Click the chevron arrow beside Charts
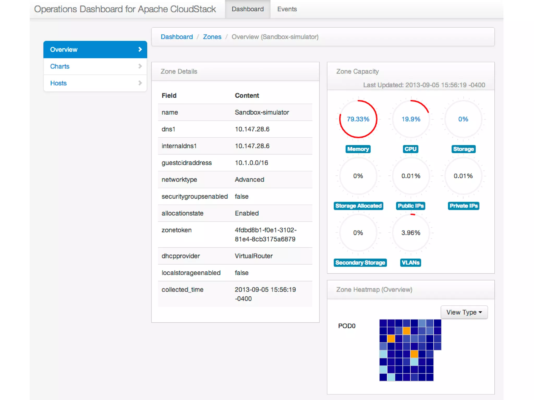The width and height of the screenshot is (534, 400). [x=140, y=66]
